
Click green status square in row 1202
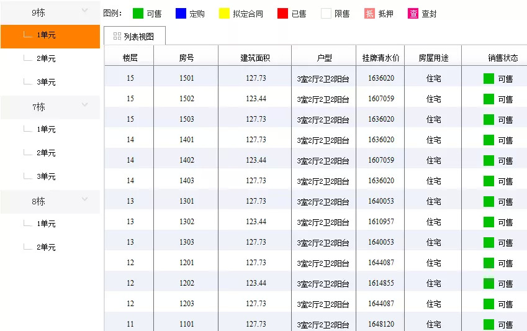tap(489, 284)
